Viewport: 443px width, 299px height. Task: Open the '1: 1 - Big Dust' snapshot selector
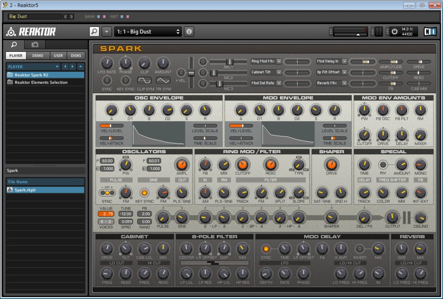click(x=148, y=32)
